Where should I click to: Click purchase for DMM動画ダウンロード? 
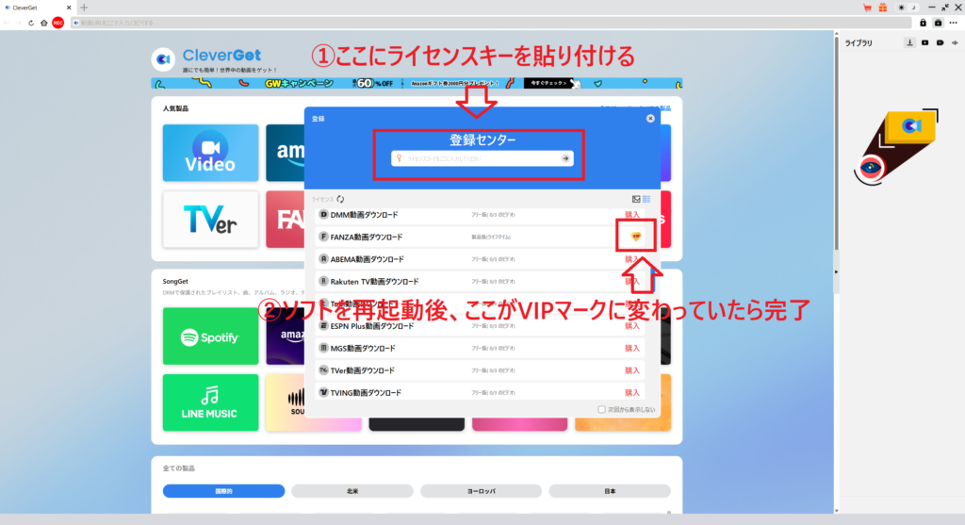pos(632,215)
